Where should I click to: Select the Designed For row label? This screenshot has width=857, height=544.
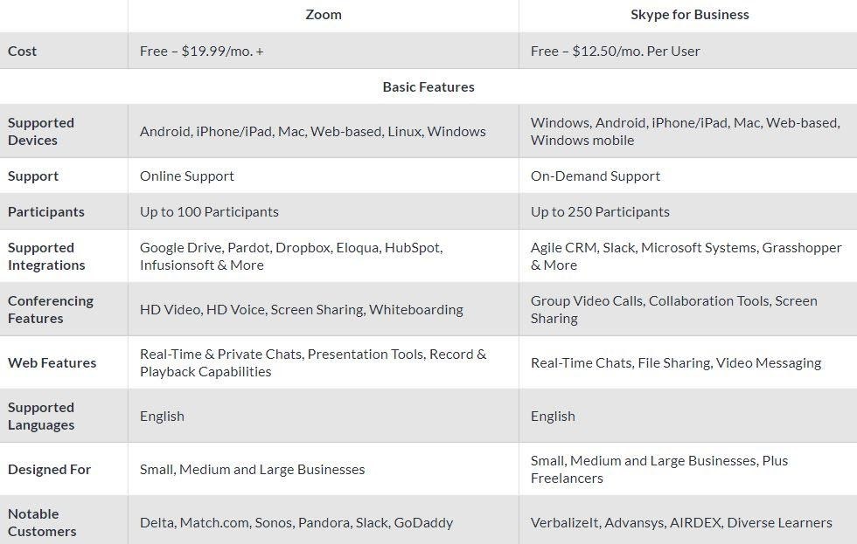pyautogui.click(x=49, y=470)
